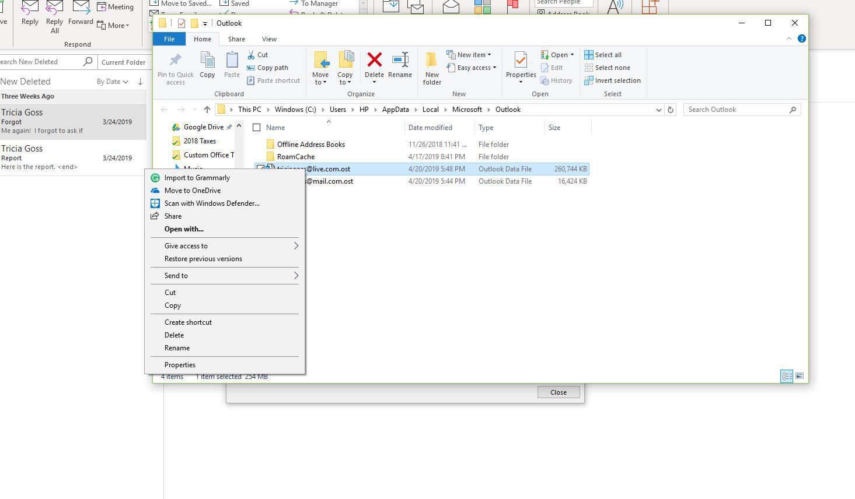Switch to large icons view in status bar

point(800,377)
